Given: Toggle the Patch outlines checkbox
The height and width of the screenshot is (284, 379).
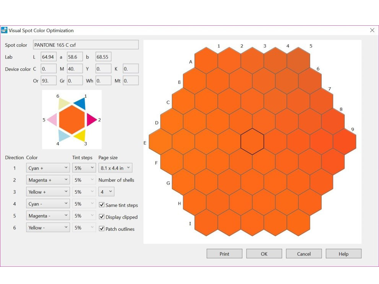Looking at the screenshot, I should tap(102, 229).
